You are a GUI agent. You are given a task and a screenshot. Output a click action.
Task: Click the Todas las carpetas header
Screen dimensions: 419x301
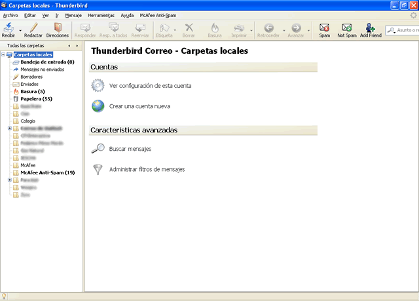[x=26, y=46]
